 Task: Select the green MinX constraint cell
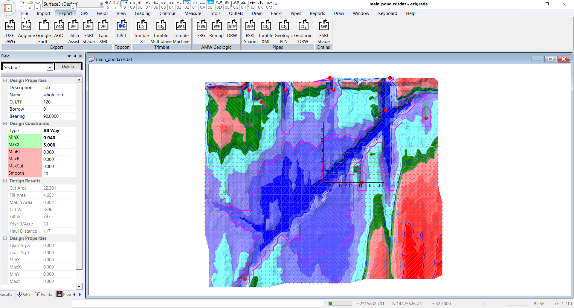coord(25,138)
